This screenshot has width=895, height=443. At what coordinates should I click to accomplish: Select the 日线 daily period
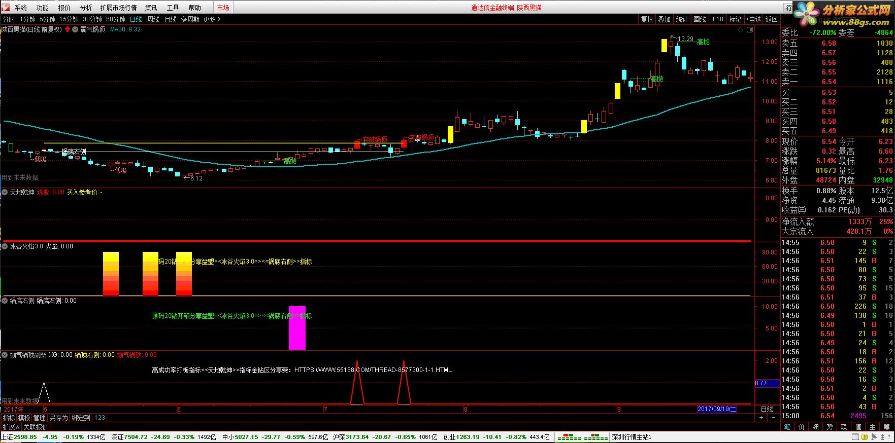click(x=136, y=19)
